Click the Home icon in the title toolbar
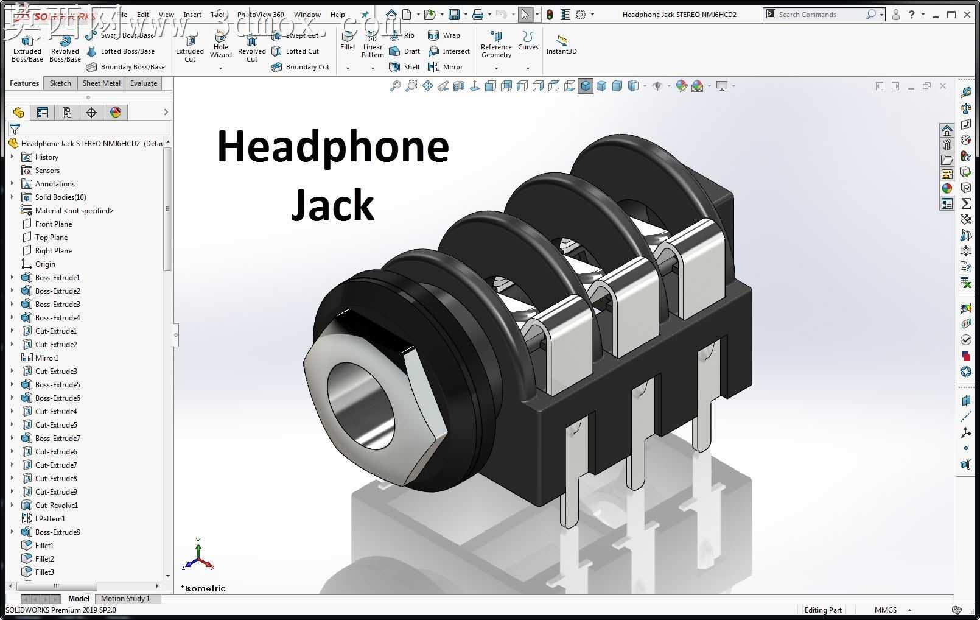 coord(391,14)
